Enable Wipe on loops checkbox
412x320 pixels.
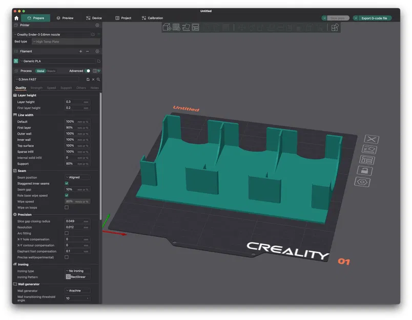[x=67, y=207]
